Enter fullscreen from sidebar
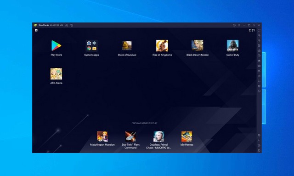 (259, 30)
